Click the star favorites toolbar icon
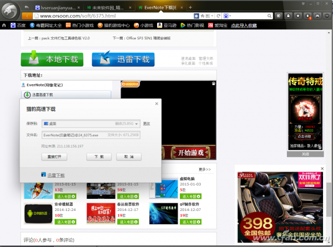Screen dimensions: 333x247 click(298, 16)
